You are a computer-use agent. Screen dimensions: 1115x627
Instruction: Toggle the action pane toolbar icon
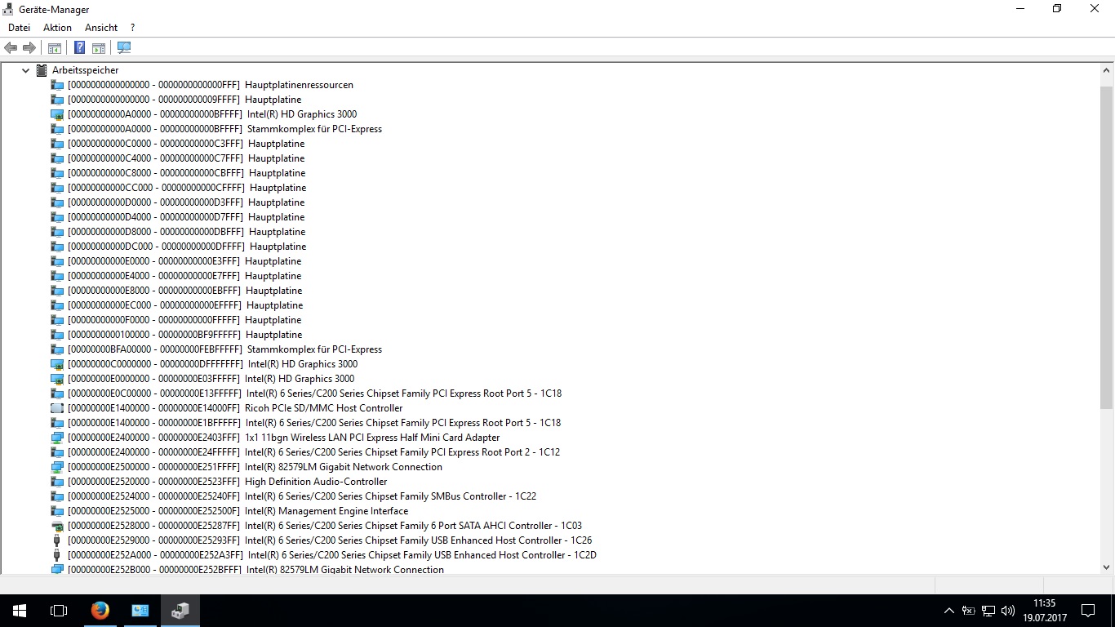point(99,48)
